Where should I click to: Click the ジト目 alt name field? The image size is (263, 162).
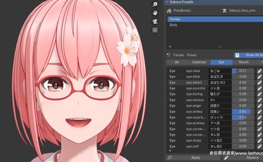point(220,89)
